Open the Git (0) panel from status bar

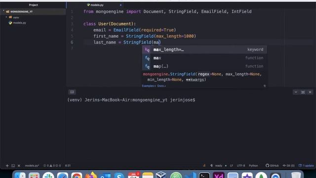click(288, 166)
